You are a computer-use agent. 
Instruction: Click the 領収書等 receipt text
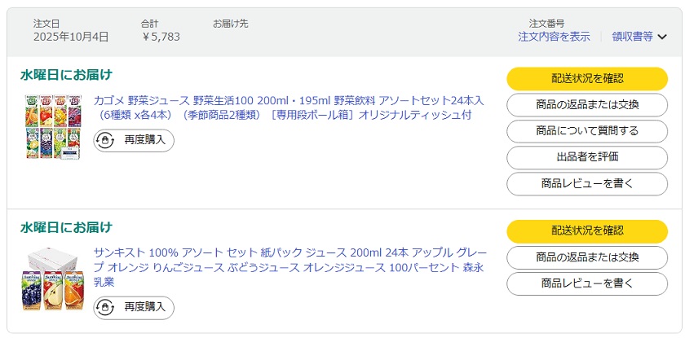coord(632,37)
